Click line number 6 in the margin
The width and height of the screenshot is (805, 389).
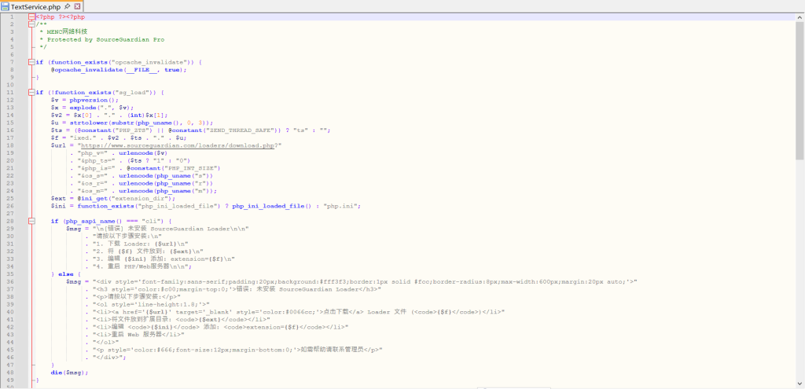(x=12, y=54)
